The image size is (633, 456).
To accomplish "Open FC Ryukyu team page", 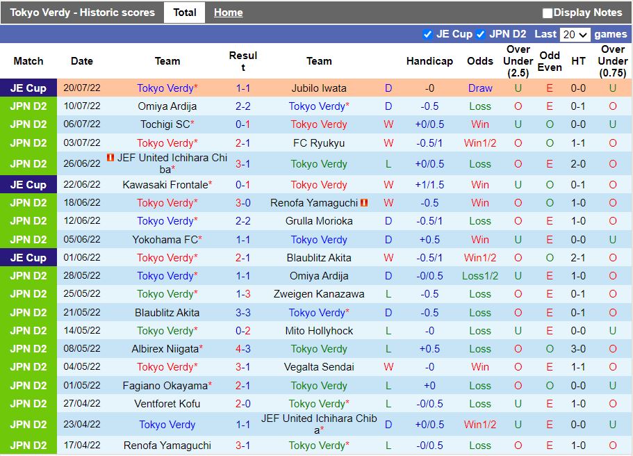I will click(319, 143).
